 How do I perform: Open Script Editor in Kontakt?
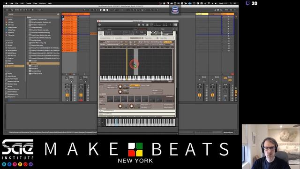[166, 38]
